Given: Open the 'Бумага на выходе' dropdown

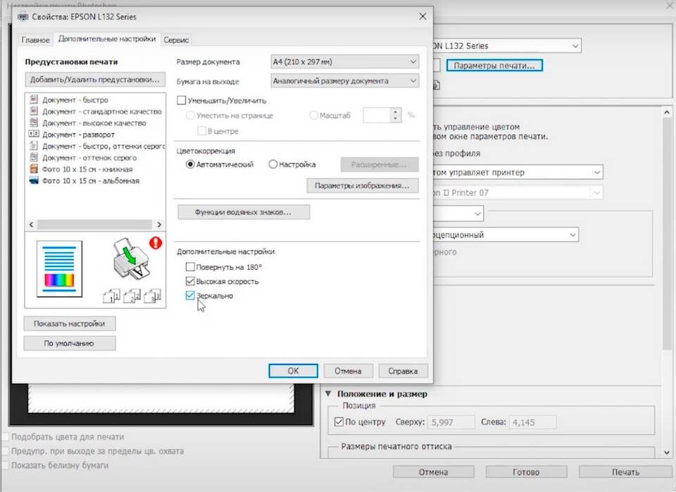Looking at the screenshot, I should tap(345, 80).
